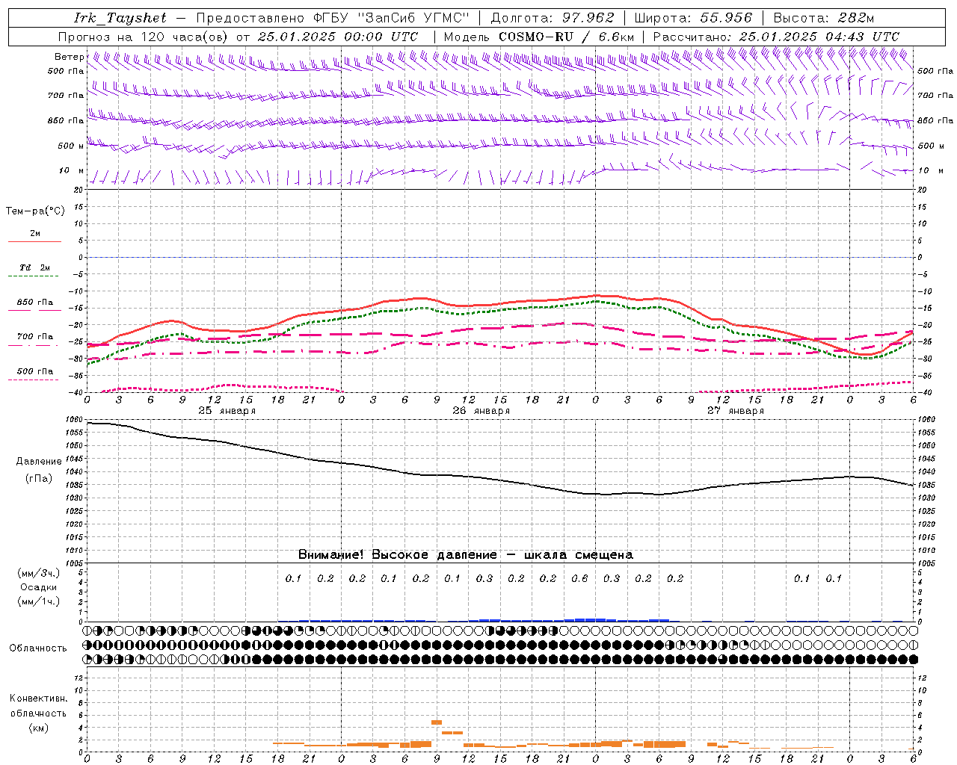
Task: Click the latitude value Широта: 55.956
Action: (693, 18)
